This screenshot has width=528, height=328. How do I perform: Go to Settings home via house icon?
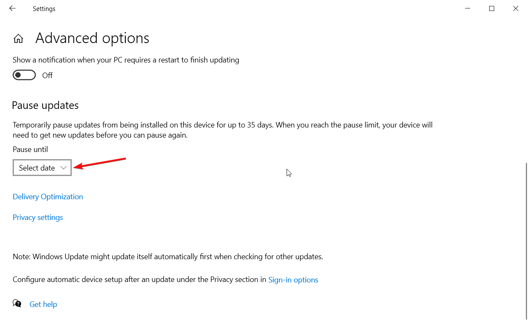(18, 39)
